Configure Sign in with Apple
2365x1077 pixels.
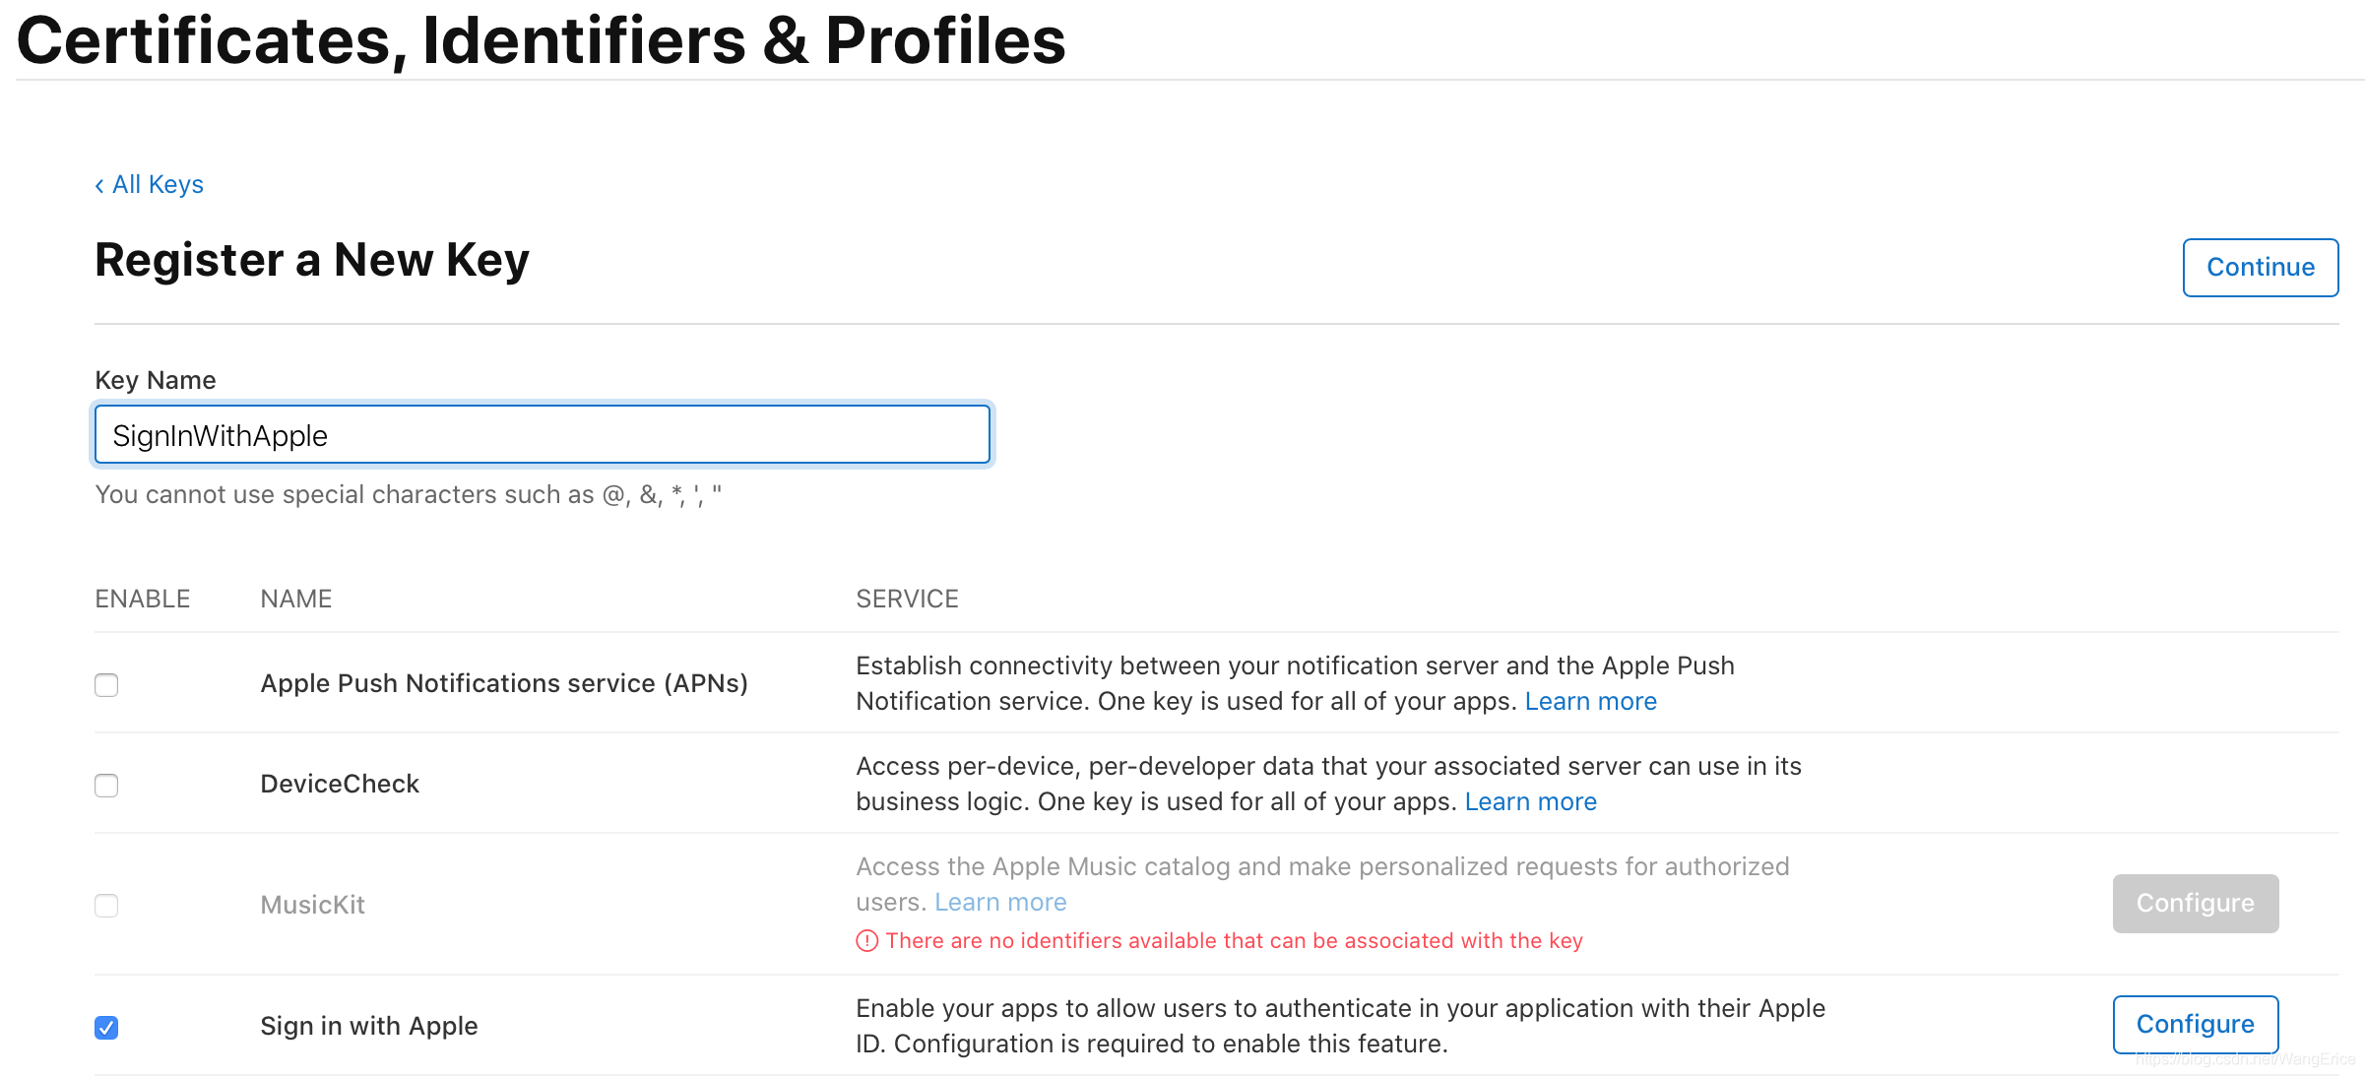click(2195, 1024)
